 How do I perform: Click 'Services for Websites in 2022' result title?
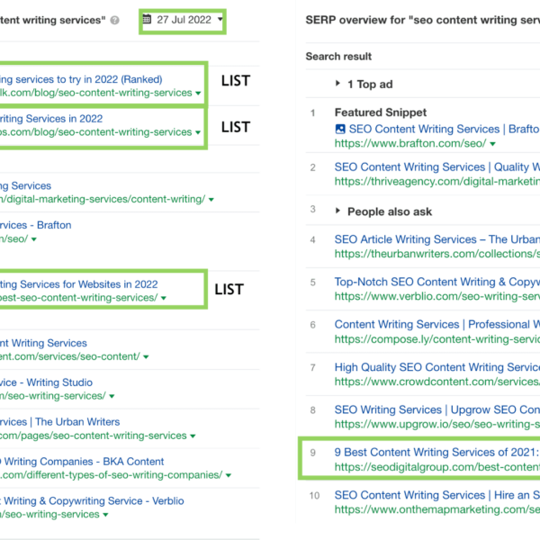(79, 284)
